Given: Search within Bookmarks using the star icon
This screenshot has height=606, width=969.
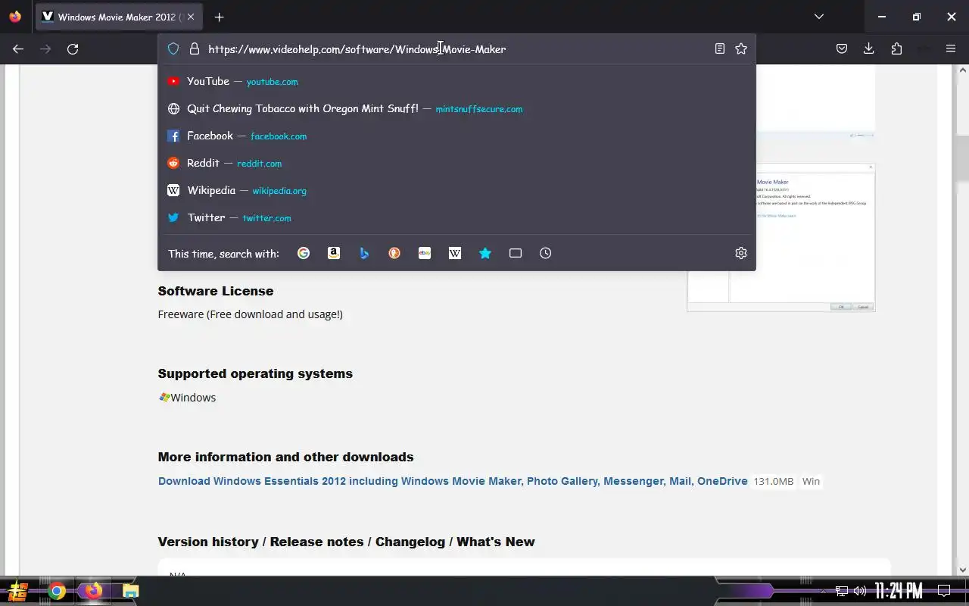Looking at the screenshot, I should click(x=485, y=253).
